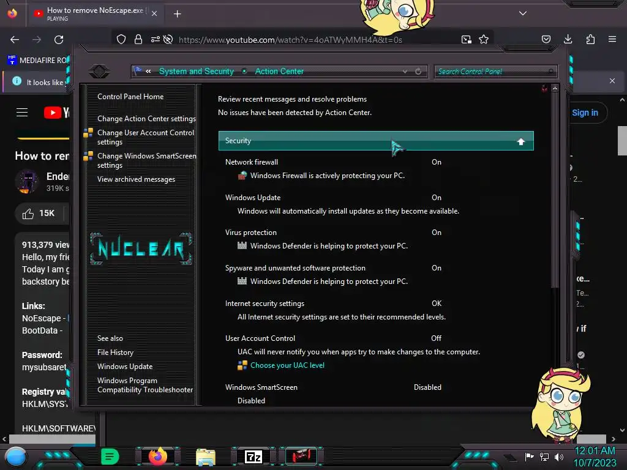Screen dimensions: 627x470
Task: Open the green notes app on taskbar
Action: (x=110, y=457)
